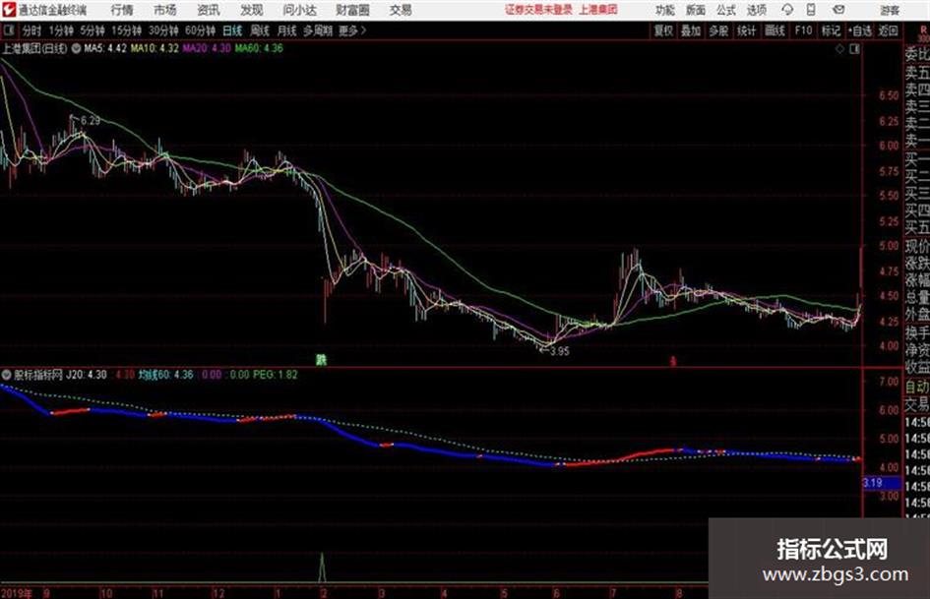The image size is (930, 599).
Task: Click the MA60: 4.36 label
Action: click(259, 48)
